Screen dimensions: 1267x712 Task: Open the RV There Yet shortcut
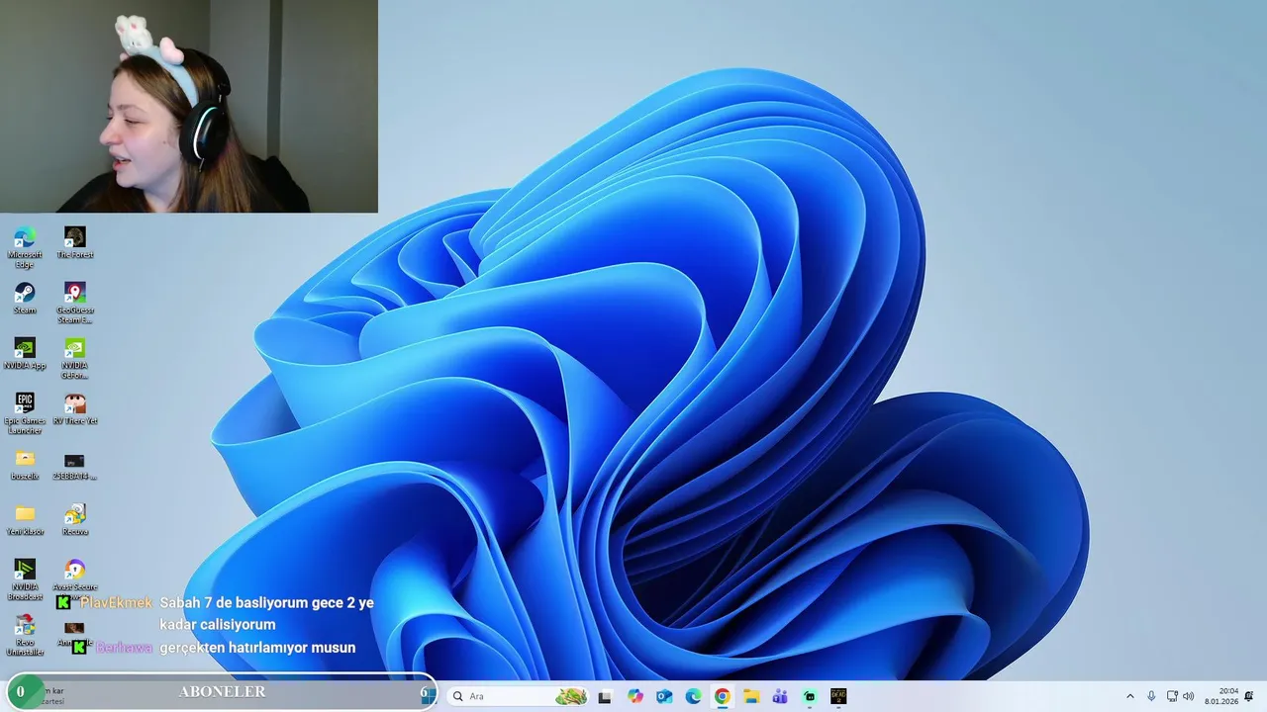point(74,408)
